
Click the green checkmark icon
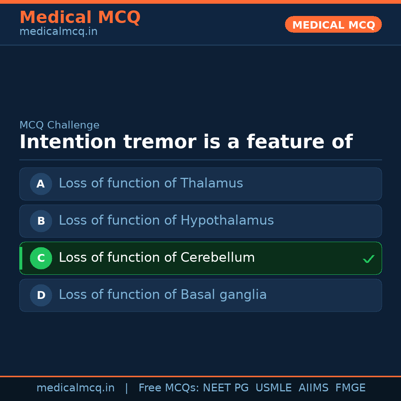[368, 259]
